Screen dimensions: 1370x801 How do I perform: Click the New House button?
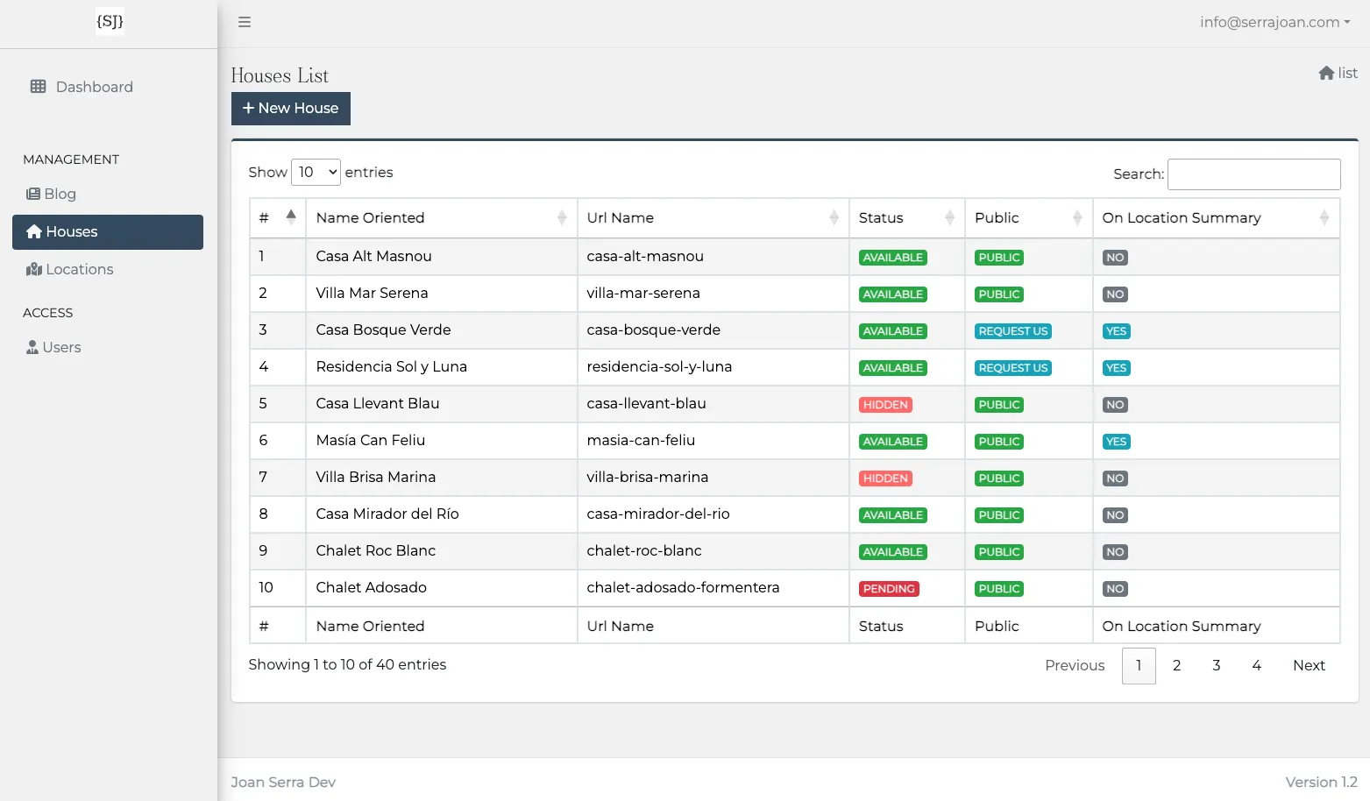(290, 108)
